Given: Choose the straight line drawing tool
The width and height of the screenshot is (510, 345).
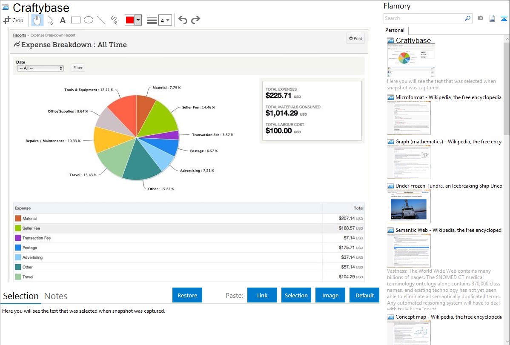Looking at the screenshot, I should (x=101, y=20).
